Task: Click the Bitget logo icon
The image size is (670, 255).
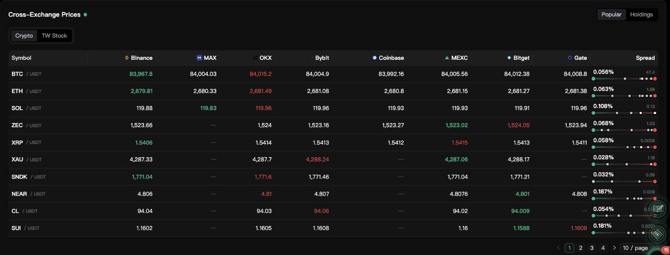Action: coord(509,58)
